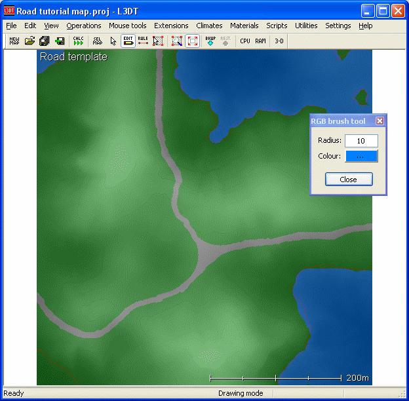Click the BKUP backup icon
Viewport: 409px width, 401px height.
click(x=210, y=41)
